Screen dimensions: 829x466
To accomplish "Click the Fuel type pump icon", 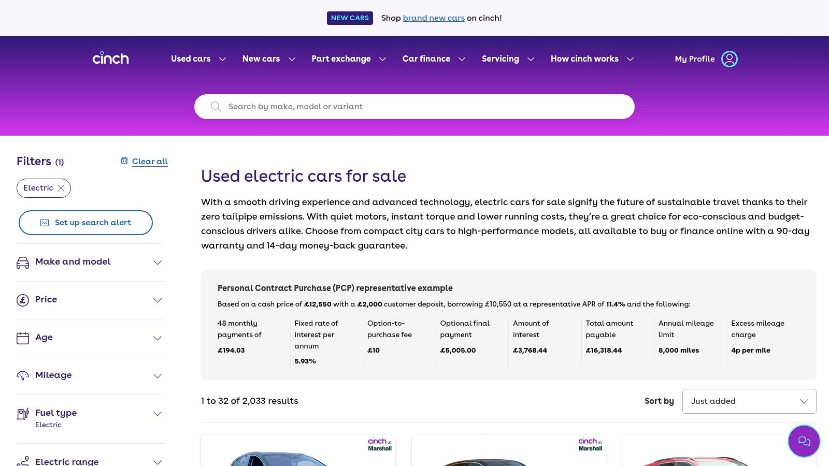I will [23, 414].
